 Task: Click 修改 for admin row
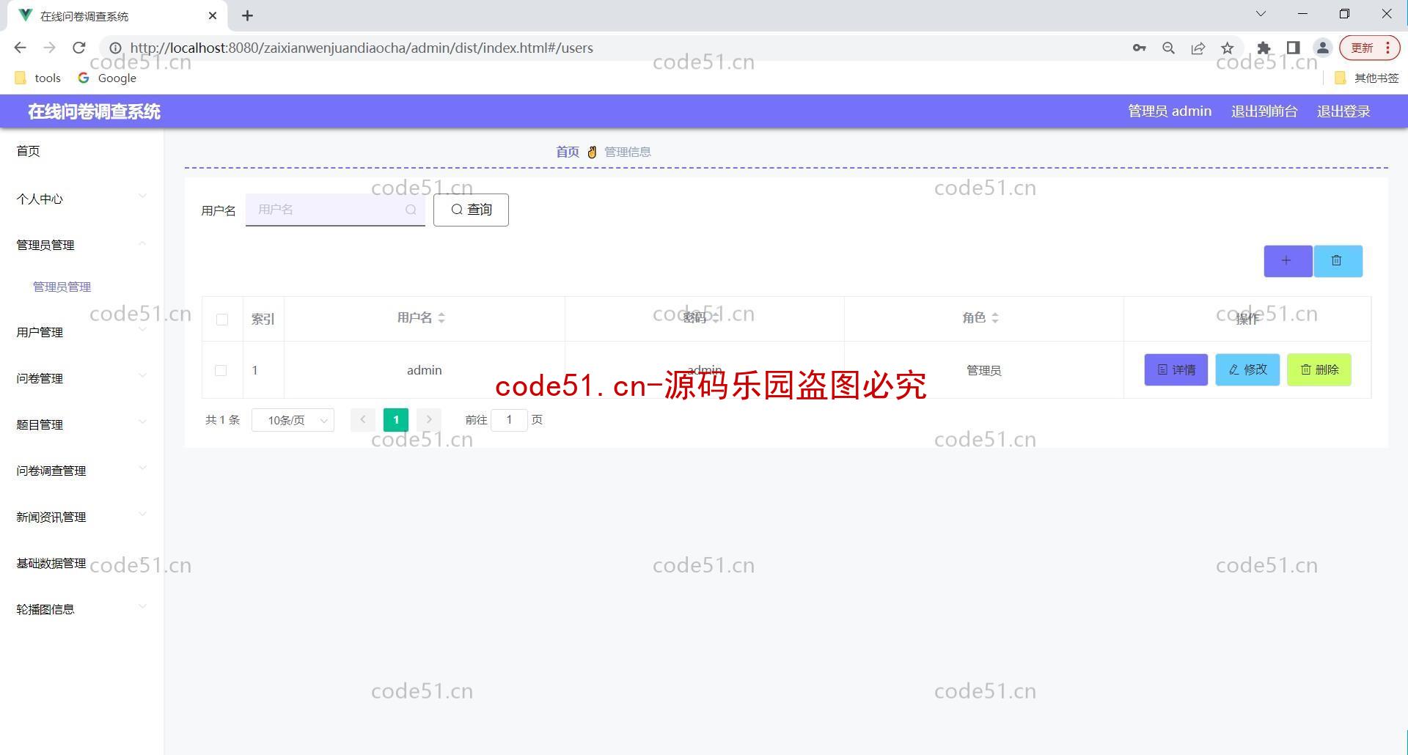(1247, 370)
